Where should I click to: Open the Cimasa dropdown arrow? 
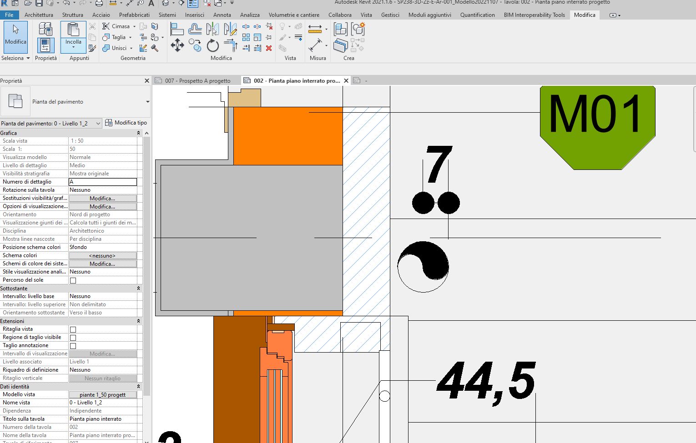[x=133, y=26]
